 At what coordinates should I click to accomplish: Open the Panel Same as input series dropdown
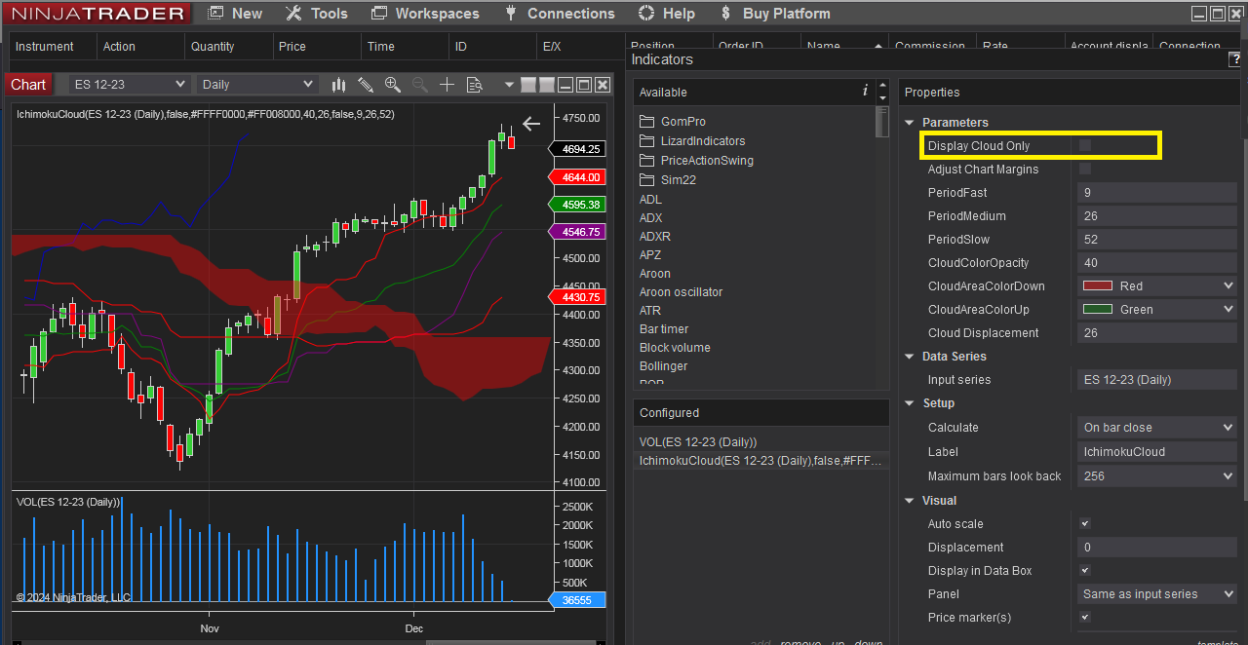[1157, 593]
